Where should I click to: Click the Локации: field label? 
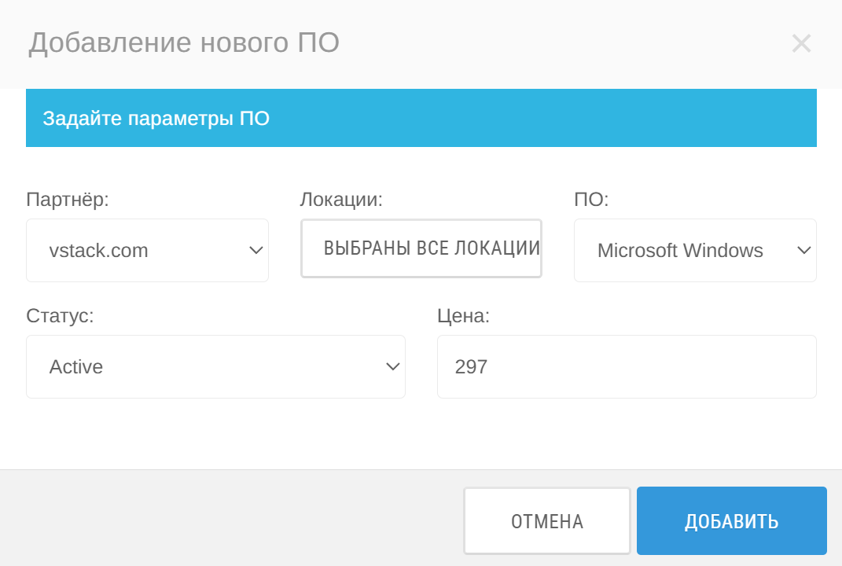341,200
